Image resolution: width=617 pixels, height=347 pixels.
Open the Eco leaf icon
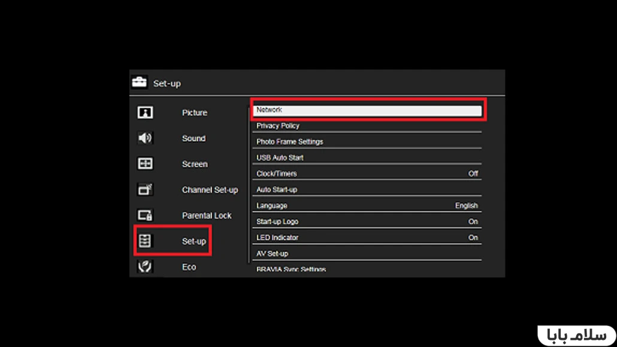(145, 267)
